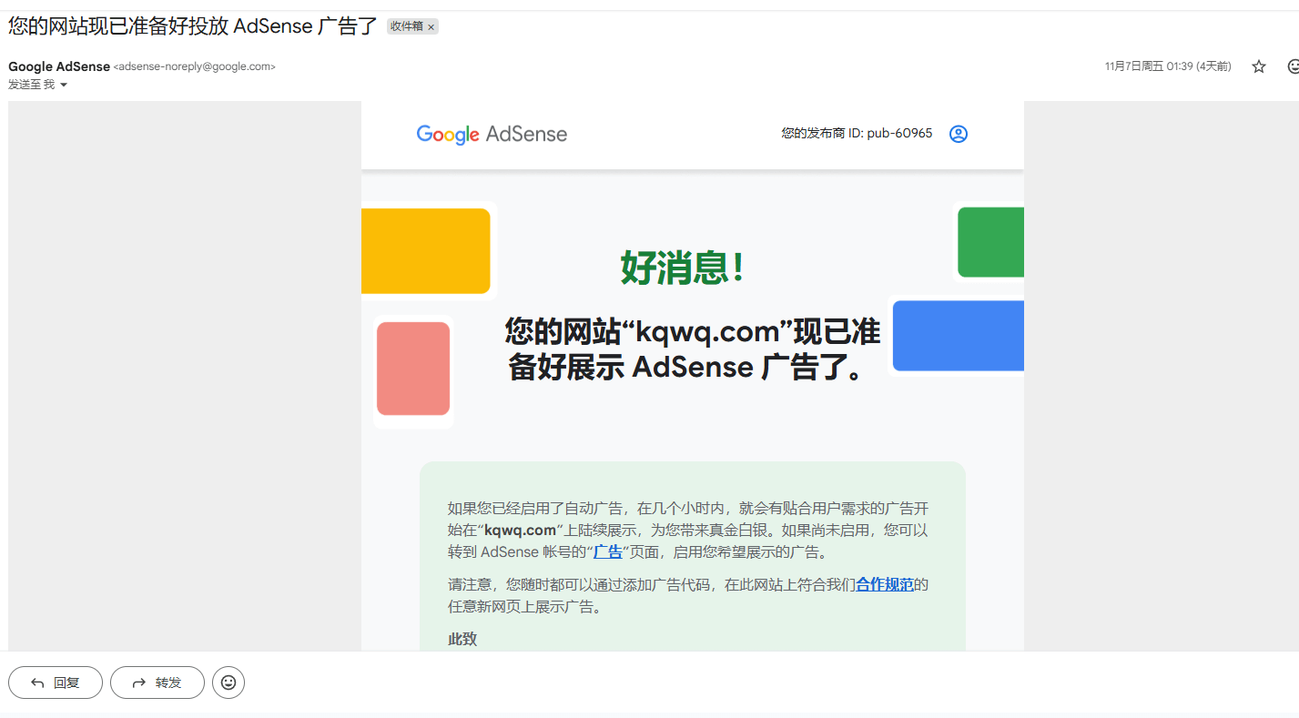Star this AdSense email
The height and width of the screenshot is (718, 1299).
pos(1259,66)
